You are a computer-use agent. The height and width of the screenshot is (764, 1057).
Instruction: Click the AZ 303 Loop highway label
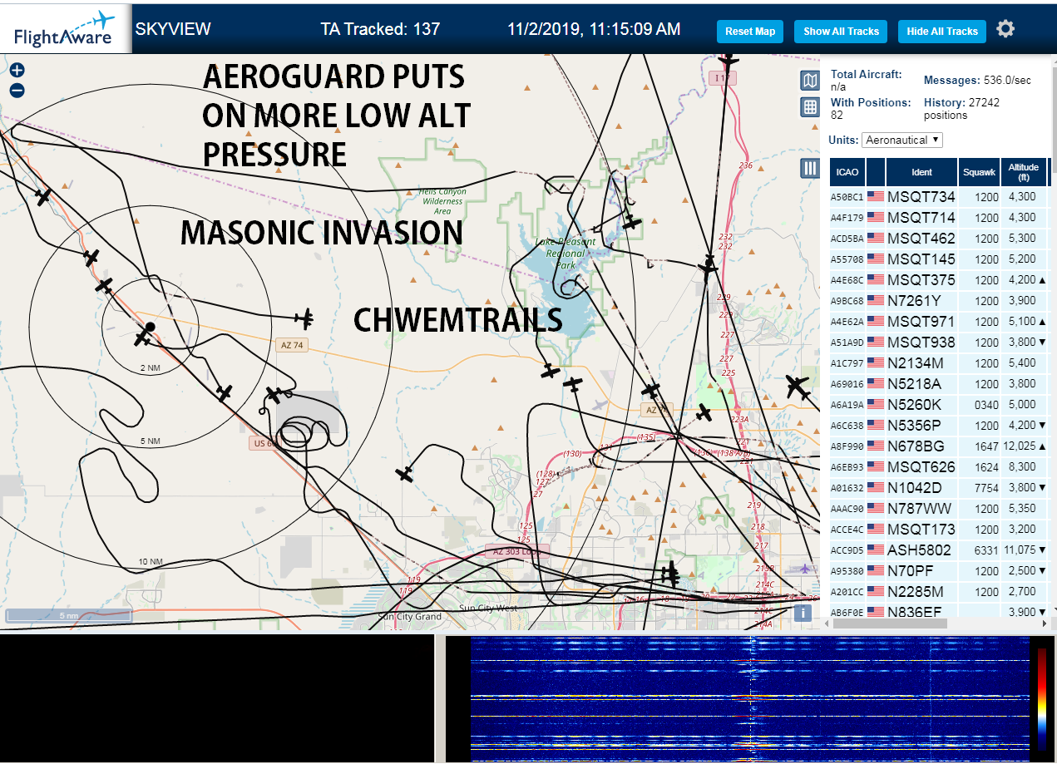point(516,552)
